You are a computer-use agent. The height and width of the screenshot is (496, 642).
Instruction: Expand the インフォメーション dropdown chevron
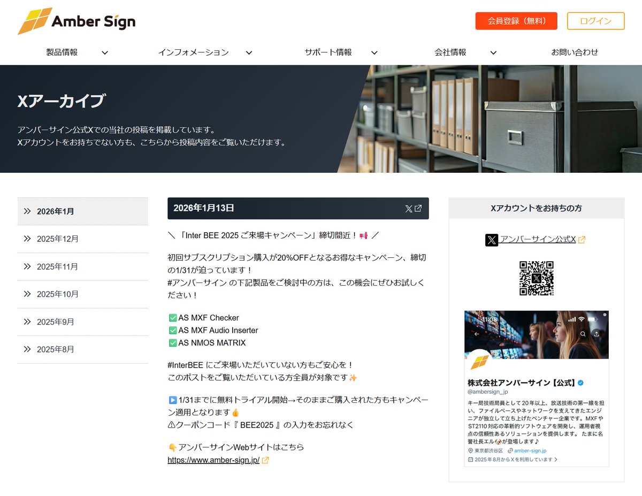click(249, 52)
